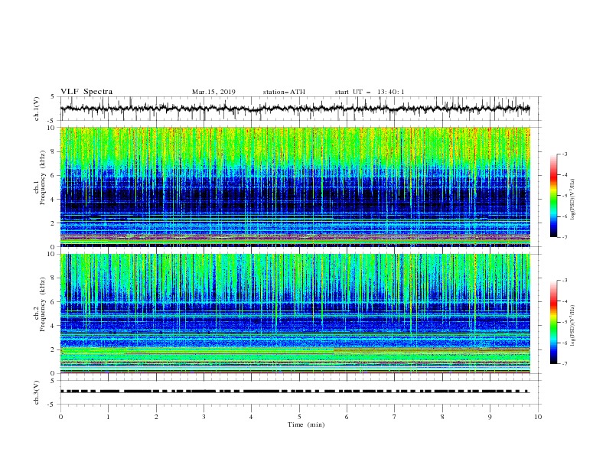Select the date text "Mar.15, 2019"
The width and height of the screenshot is (606, 468).
point(213,92)
